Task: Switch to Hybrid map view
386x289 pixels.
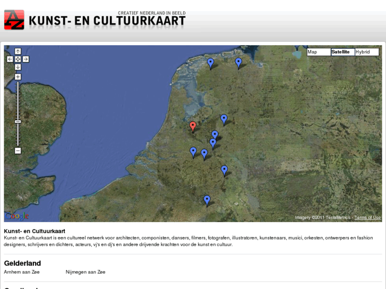Action: click(366, 52)
